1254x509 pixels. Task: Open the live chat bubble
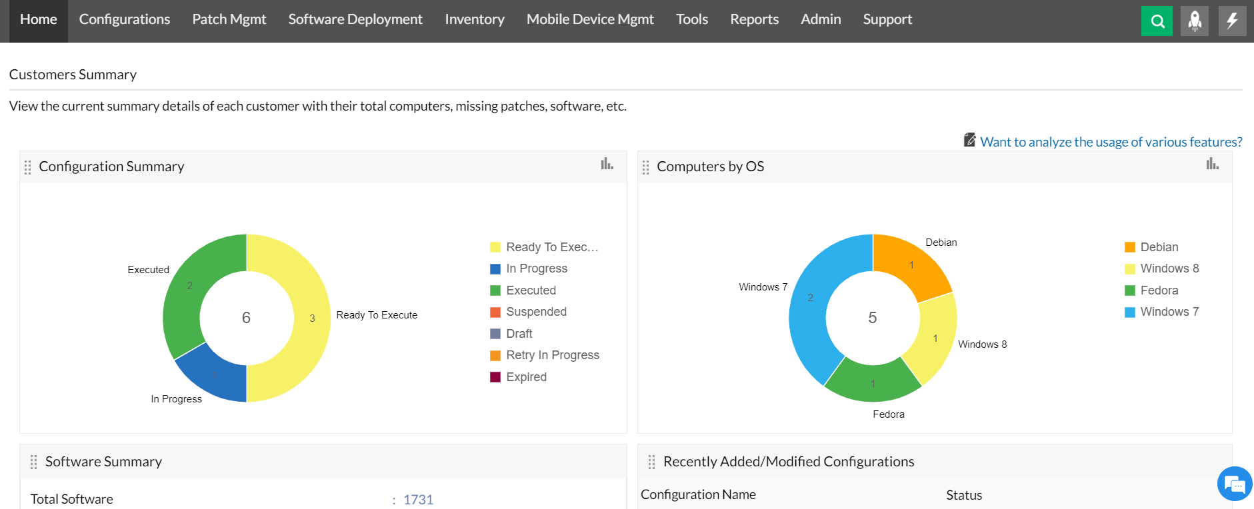click(1234, 484)
